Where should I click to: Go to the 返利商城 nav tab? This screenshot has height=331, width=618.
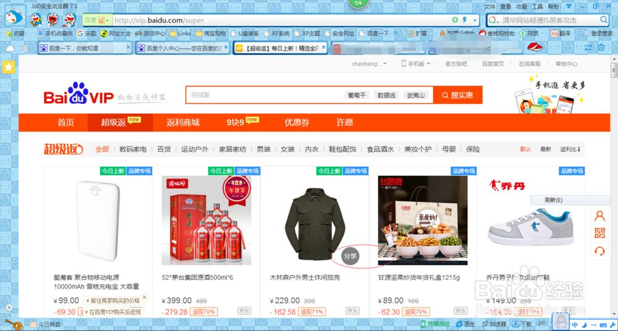coord(183,122)
